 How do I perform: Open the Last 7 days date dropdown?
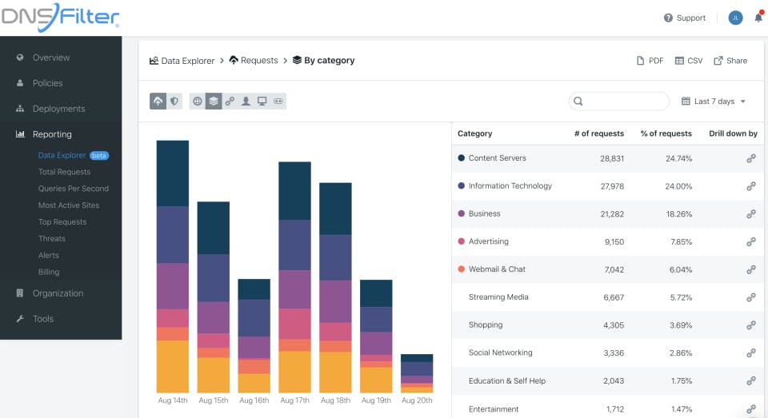point(713,102)
